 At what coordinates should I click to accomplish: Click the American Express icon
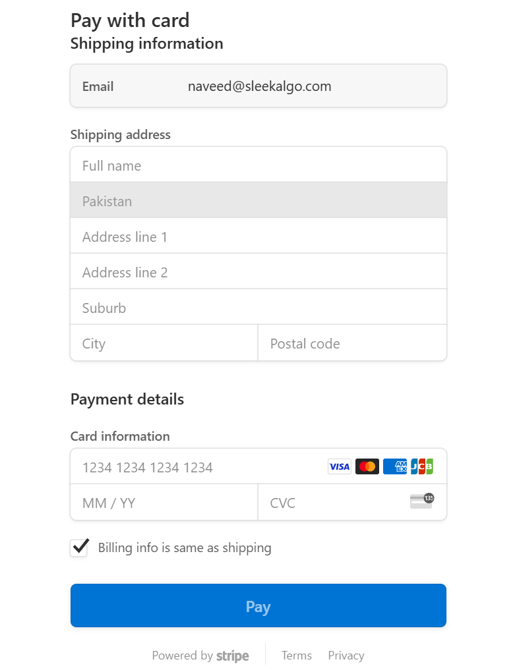click(x=395, y=467)
